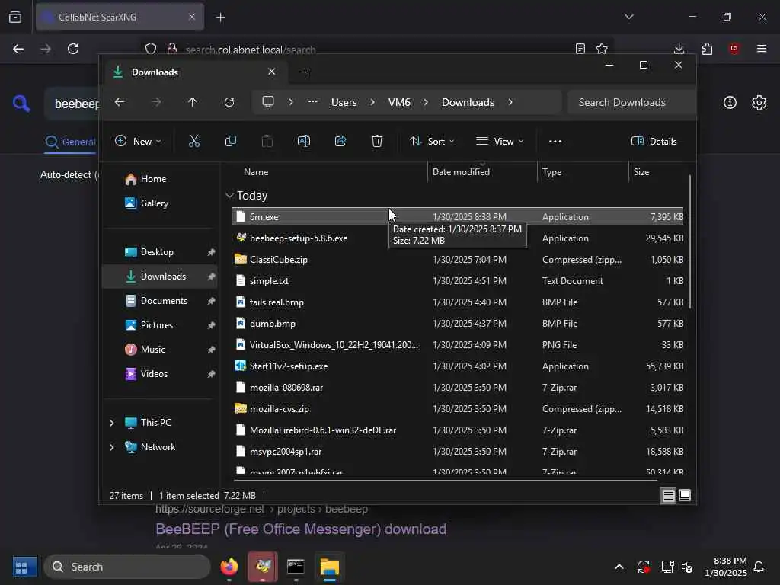Open Firefox list all tabs dropdown arrow
The width and height of the screenshot is (780, 585).
coord(629,17)
